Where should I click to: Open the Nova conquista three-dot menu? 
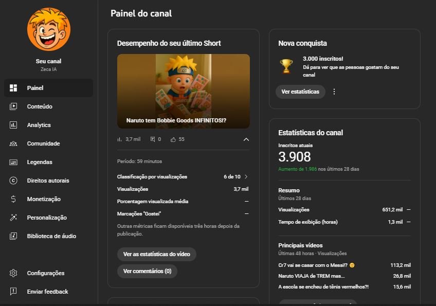334,92
